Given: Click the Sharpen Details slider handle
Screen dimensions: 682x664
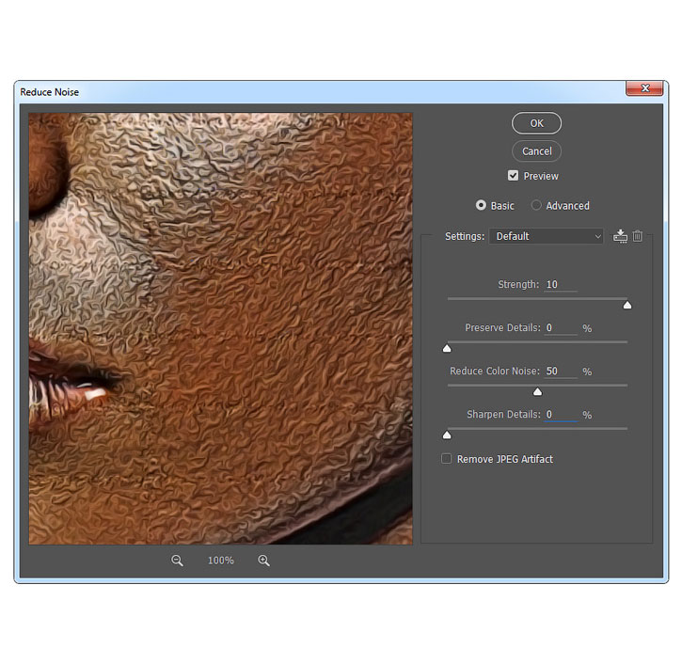Looking at the screenshot, I should [x=447, y=435].
